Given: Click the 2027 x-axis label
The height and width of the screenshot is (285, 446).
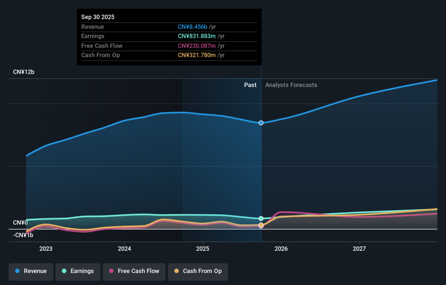Looking at the screenshot, I should click(359, 248).
